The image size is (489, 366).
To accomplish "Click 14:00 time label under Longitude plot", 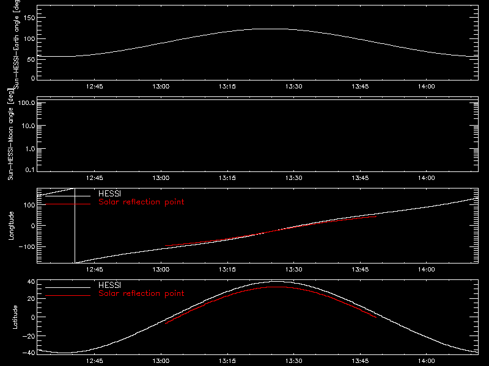I will coord(426,269).
